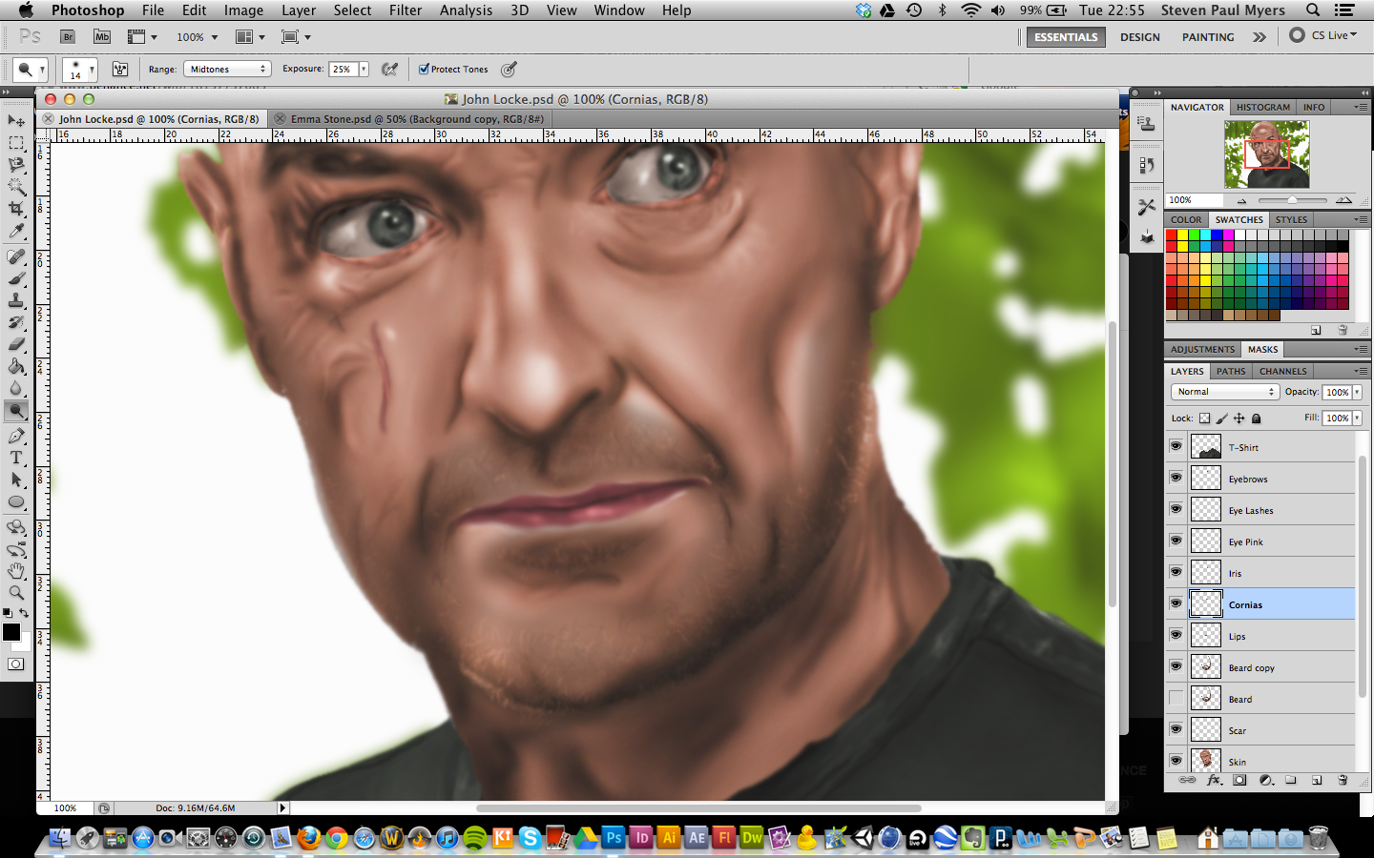
Task: Select the Eraser tool
Action: coord(16,344)
